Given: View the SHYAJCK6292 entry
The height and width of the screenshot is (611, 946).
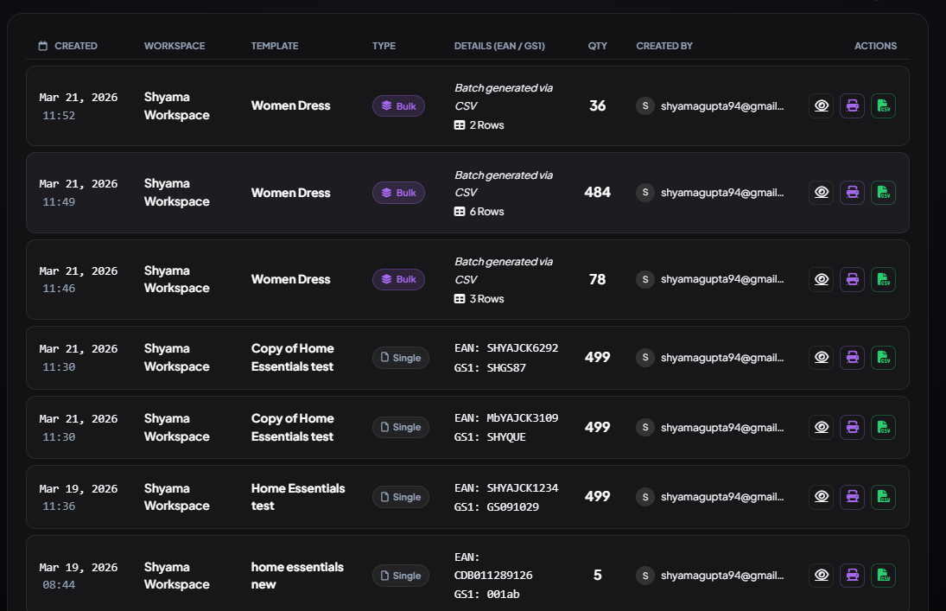Looking at the screenshot, I should coord(821,358).
